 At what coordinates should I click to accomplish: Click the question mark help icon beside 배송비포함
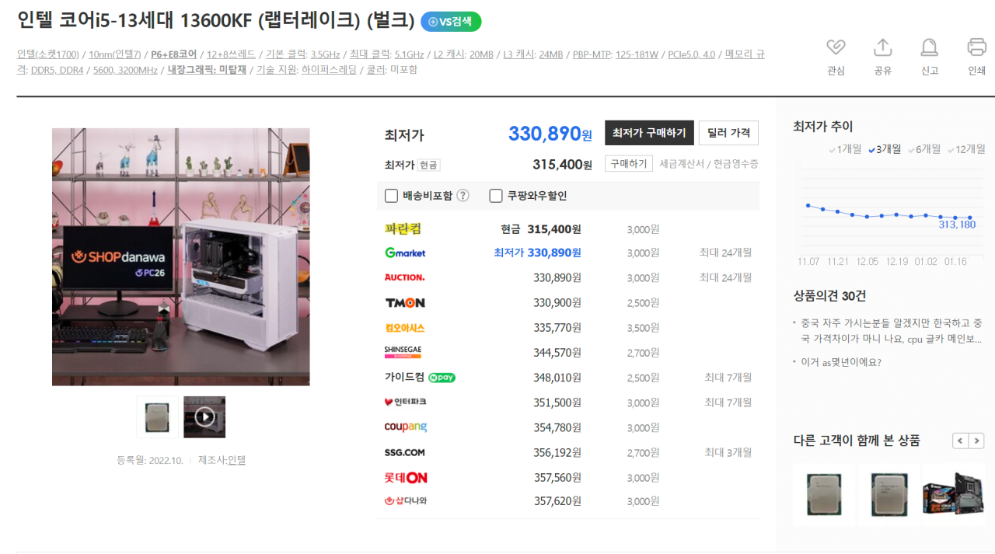pyautogui.click(x=463, y=196)
